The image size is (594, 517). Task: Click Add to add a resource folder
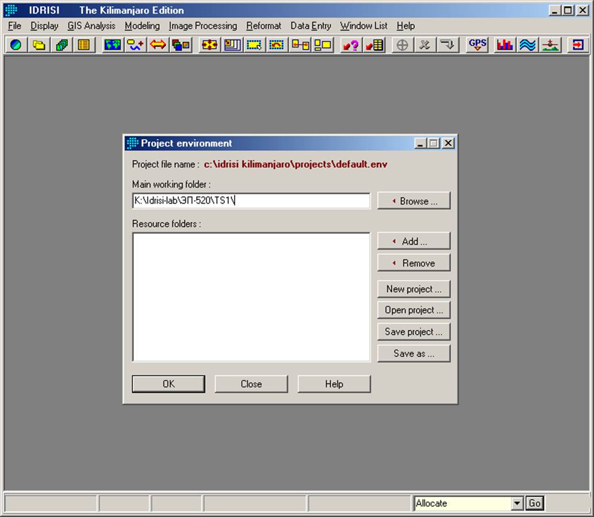pyautogui.click(x=413, y=242)
